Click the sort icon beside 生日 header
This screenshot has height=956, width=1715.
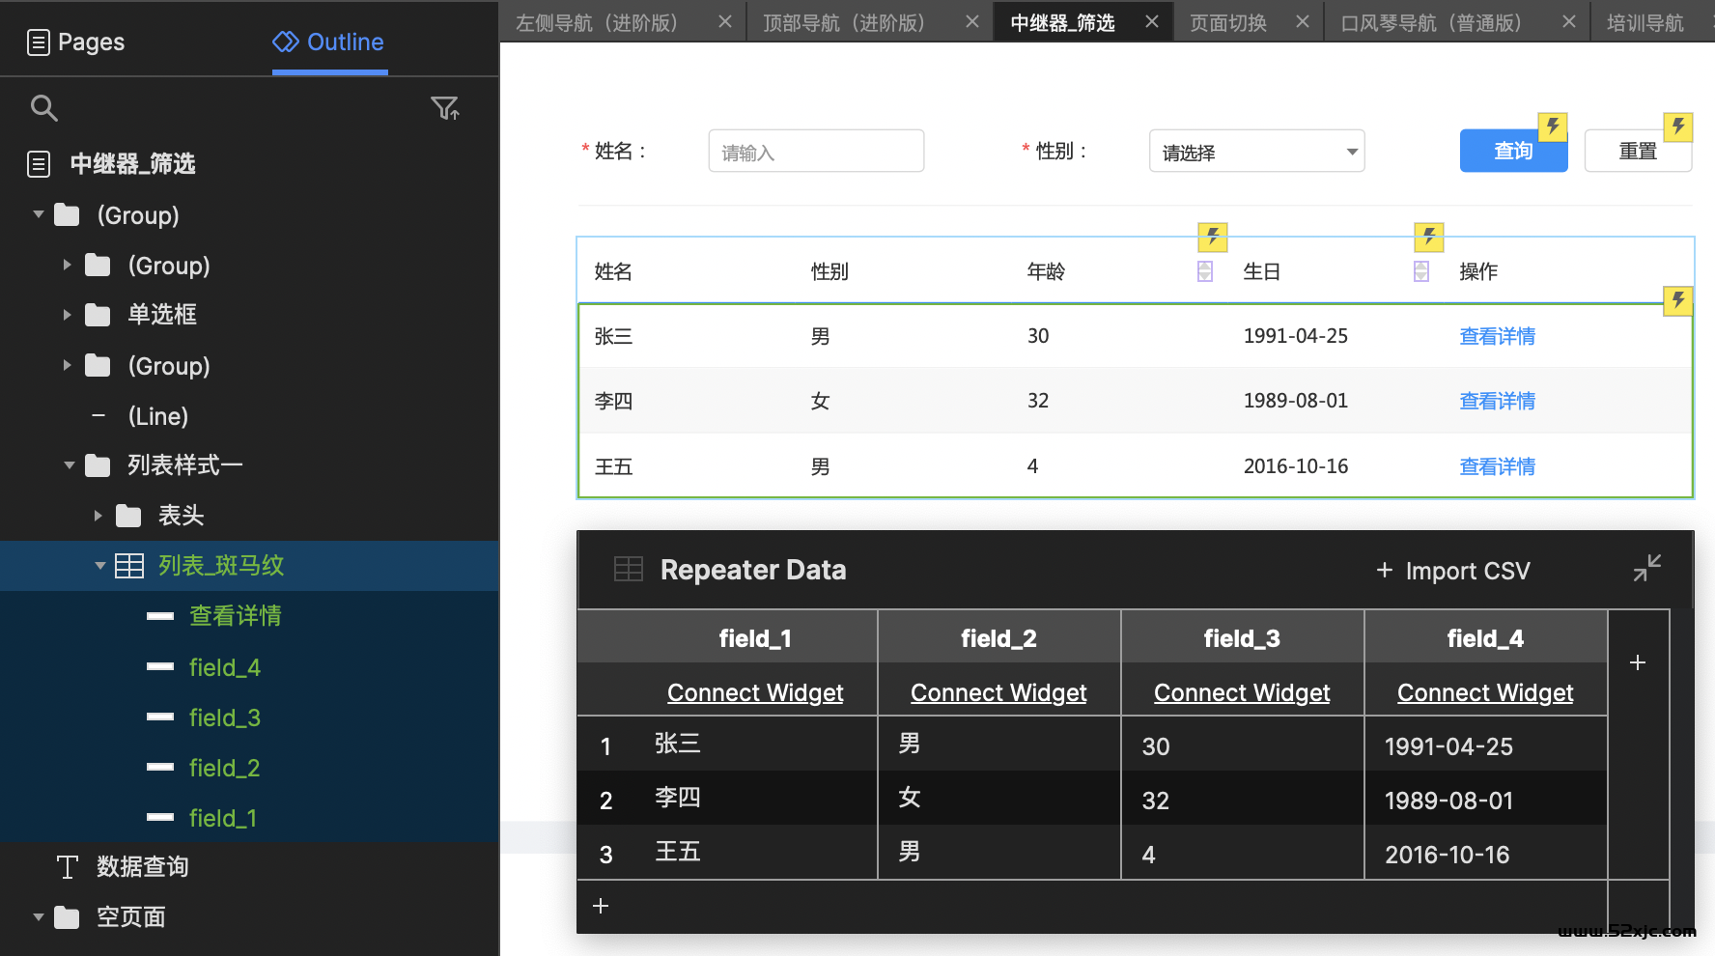coord(1421,271)
